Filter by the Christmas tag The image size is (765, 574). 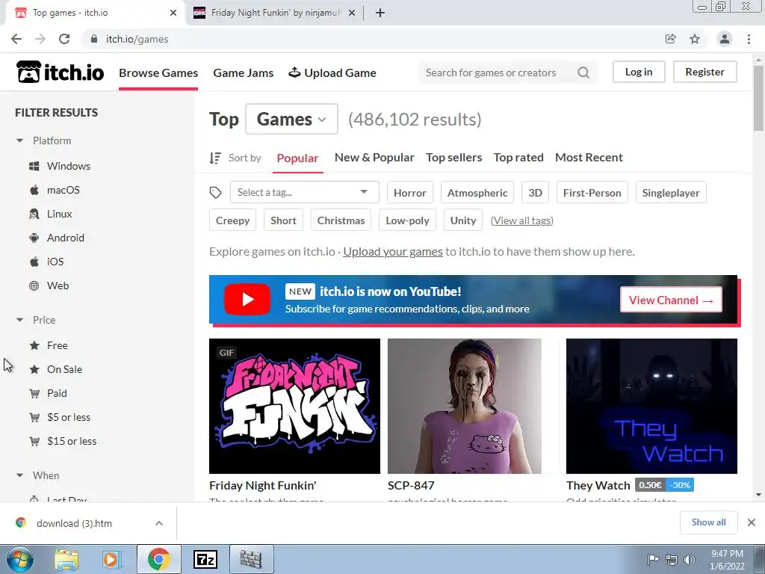[x=341, y=220]
